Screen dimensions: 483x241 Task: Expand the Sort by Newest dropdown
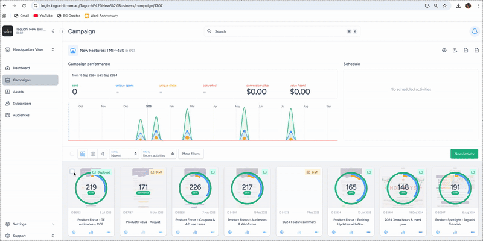[124, 154]
